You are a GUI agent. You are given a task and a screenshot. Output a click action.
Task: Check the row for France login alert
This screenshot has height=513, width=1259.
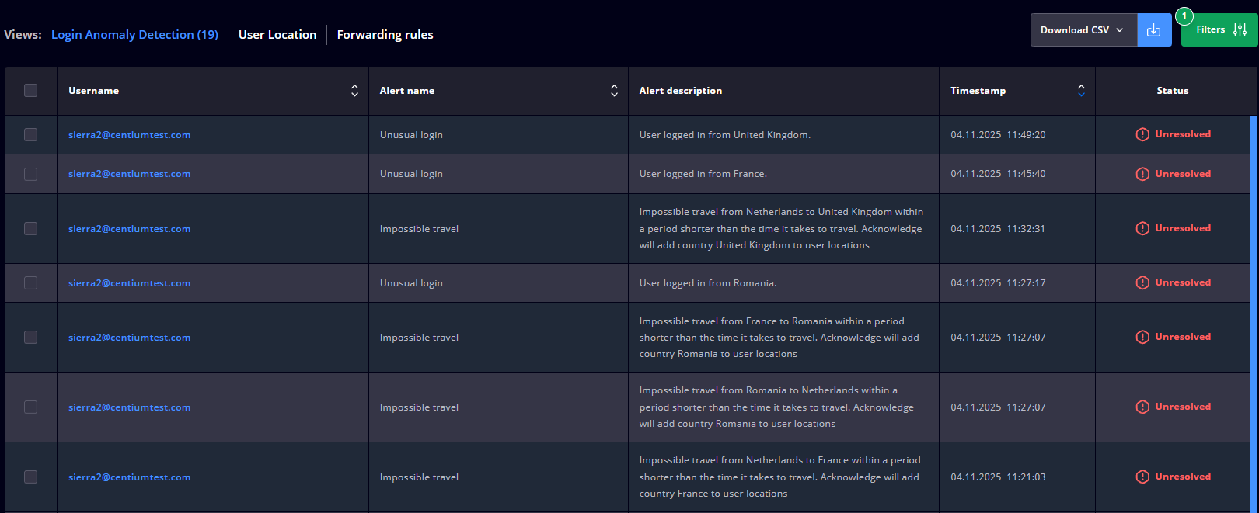point(30,174)
